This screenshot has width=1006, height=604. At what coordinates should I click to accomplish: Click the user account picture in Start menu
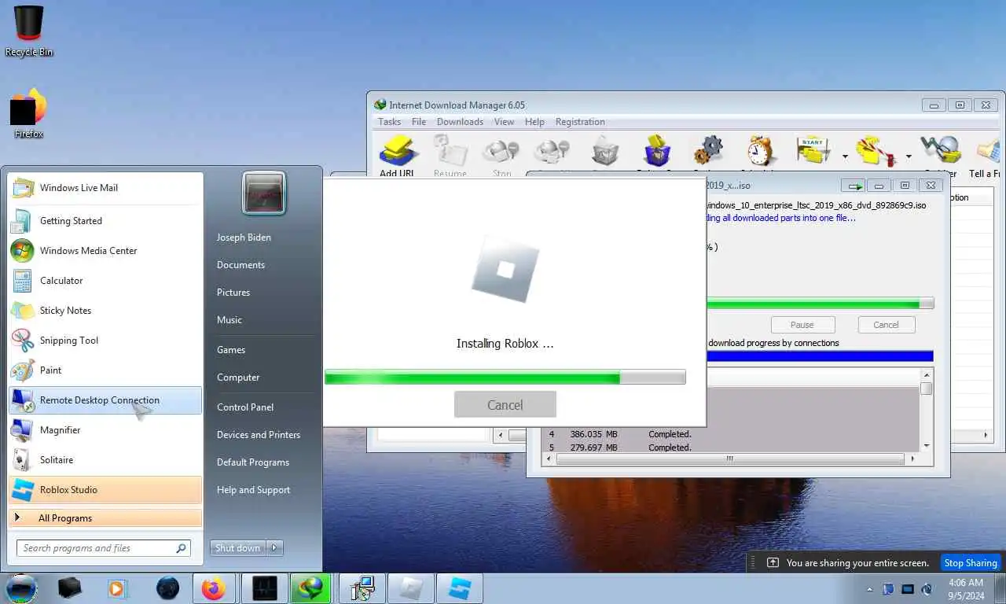(x=264, y=193)
